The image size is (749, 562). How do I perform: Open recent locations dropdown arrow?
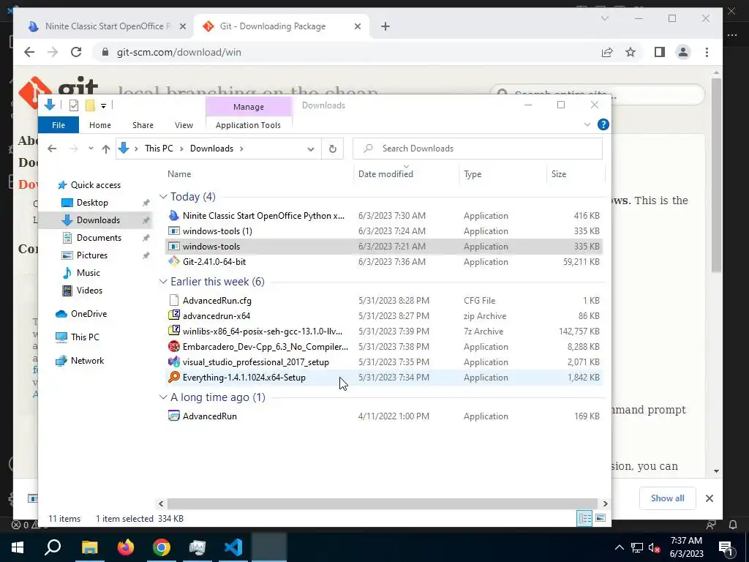point(91,149)
